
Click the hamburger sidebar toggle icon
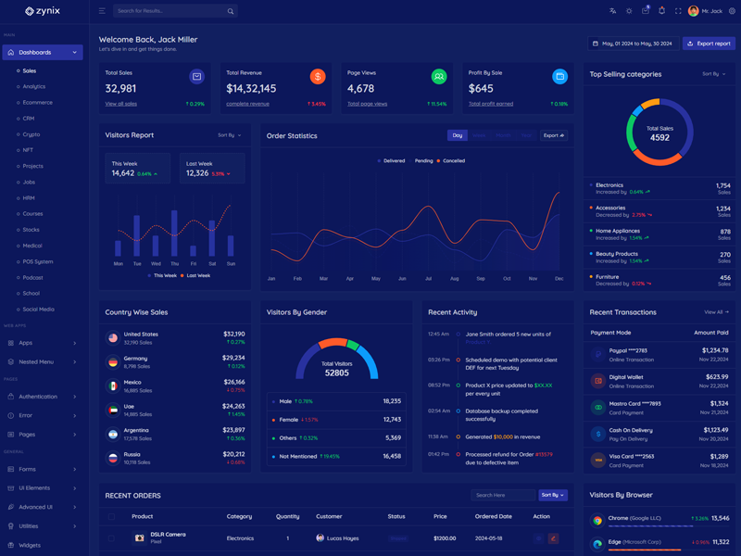(102, 11)
